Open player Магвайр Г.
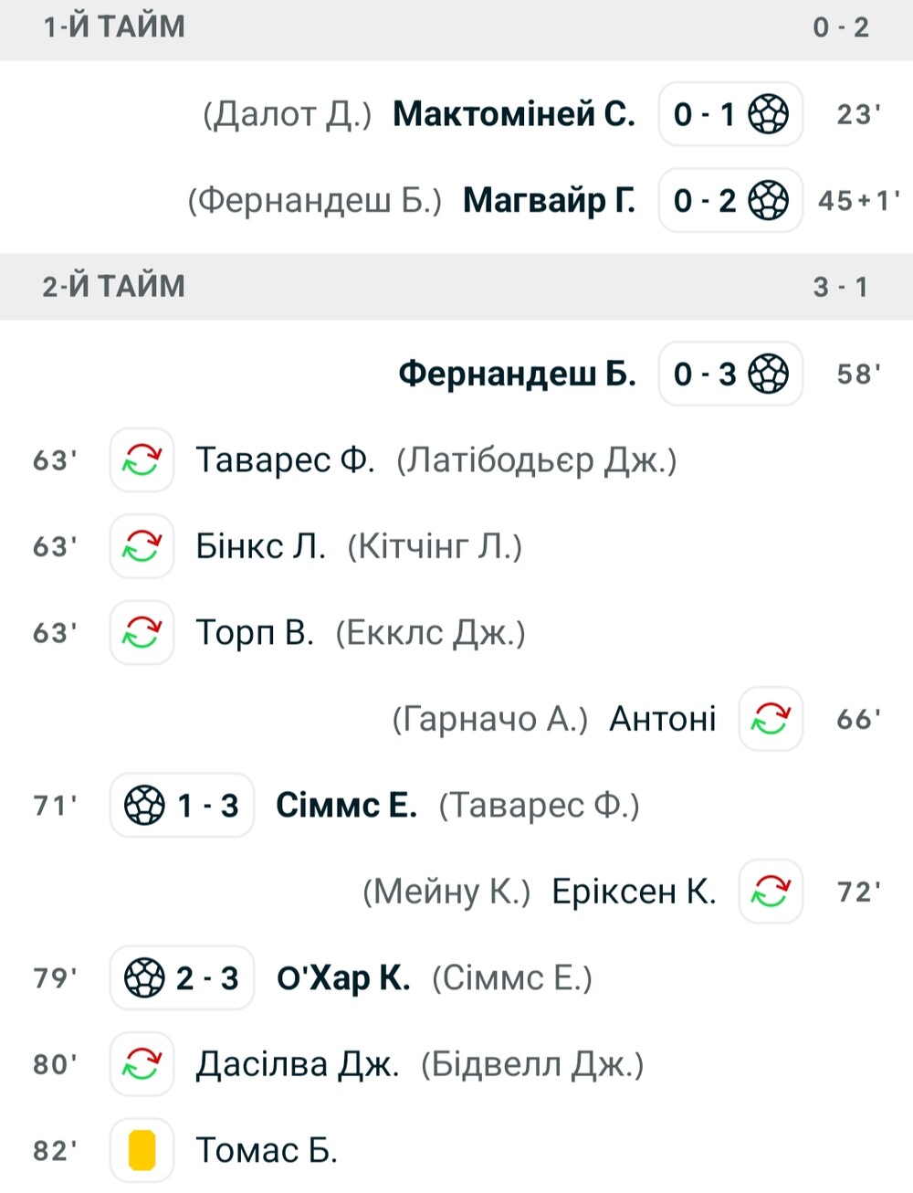 tap(550, 200)
